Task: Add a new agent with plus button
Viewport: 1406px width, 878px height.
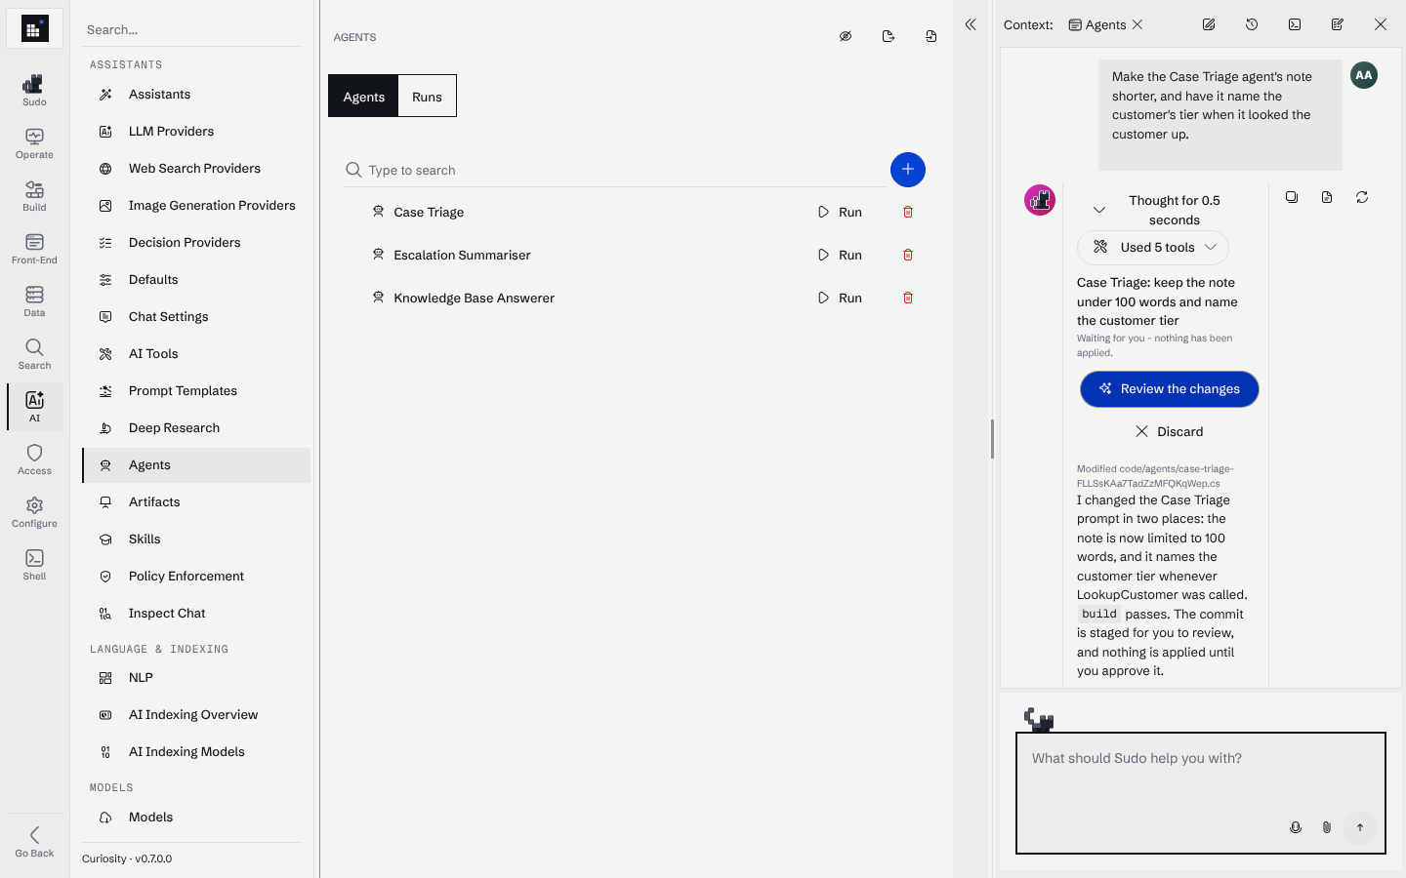Action: click(x=908, y=170)
